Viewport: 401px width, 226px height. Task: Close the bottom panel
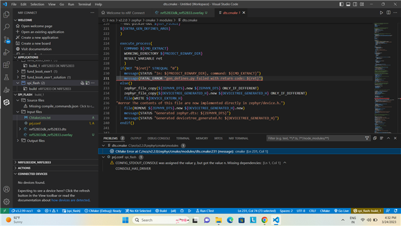(395, 138)
